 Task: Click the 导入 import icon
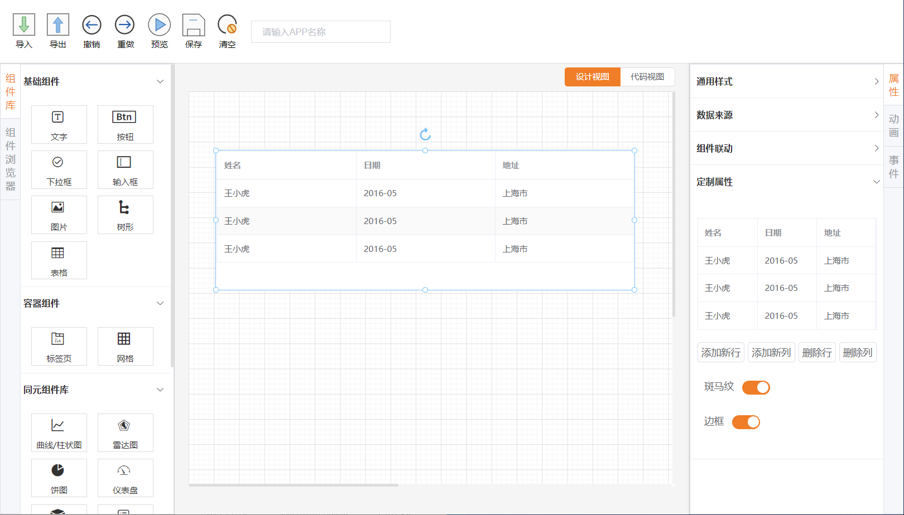(x=24, y=25)
